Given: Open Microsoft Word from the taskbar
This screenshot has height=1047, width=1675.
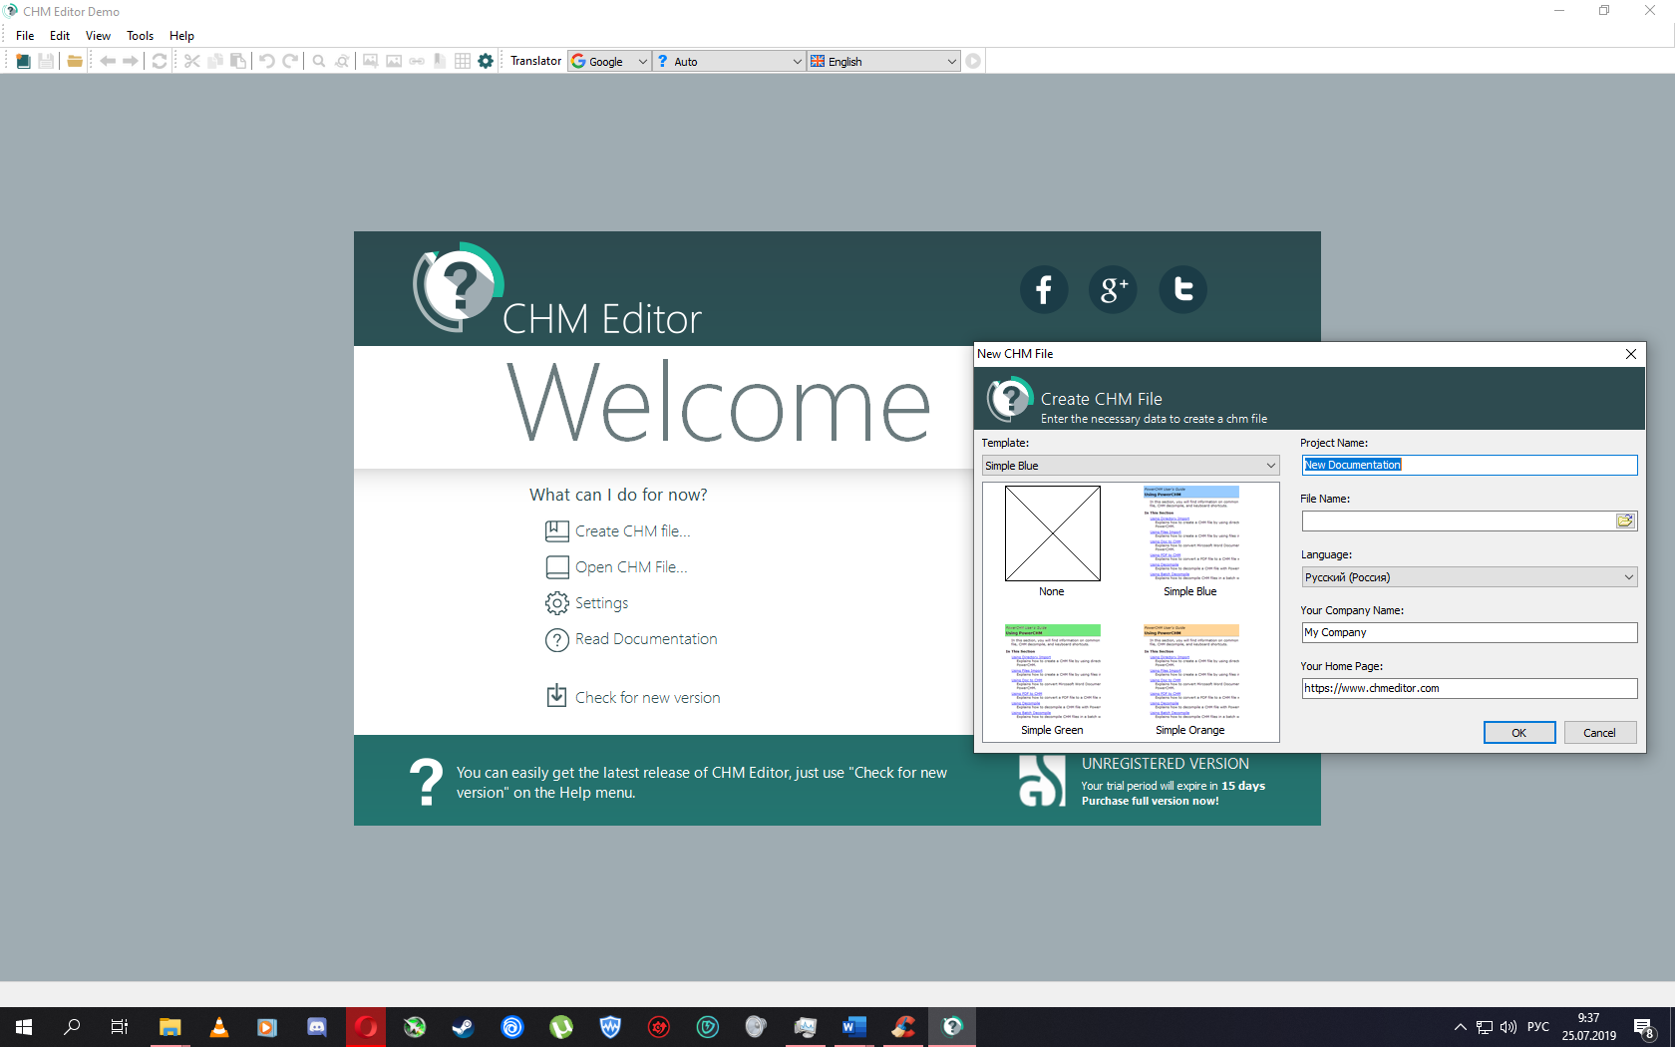Looking at the screenshot, I should 854,1027.
